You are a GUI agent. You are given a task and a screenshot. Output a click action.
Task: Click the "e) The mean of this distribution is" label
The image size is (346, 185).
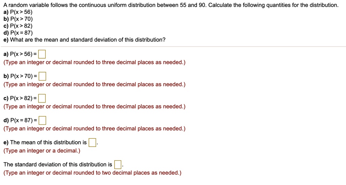pos(45,143)
